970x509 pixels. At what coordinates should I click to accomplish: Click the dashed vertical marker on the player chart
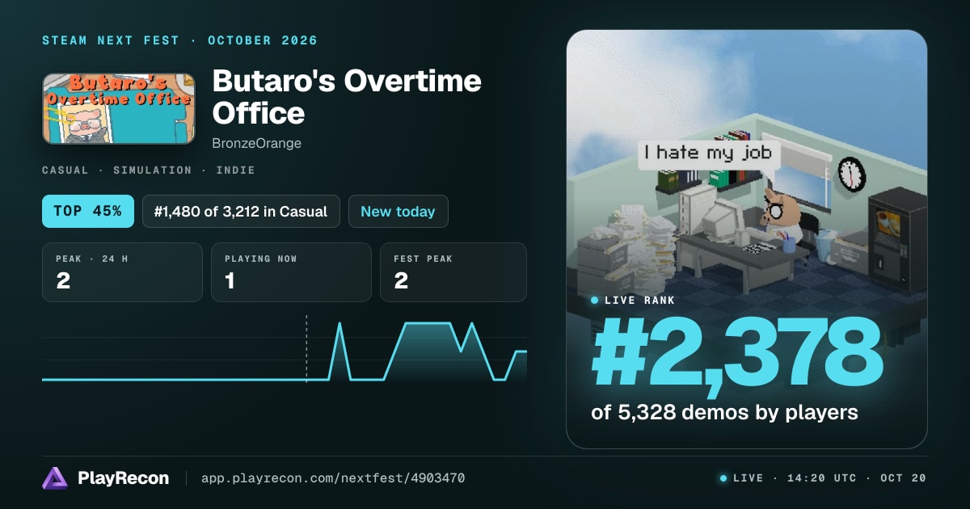click(x=306, y=347)
